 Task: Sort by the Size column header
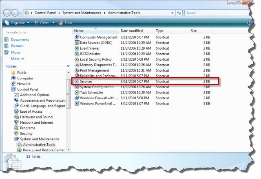(x=201, y=31)
